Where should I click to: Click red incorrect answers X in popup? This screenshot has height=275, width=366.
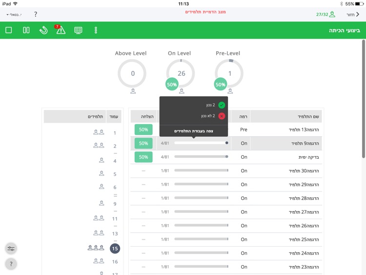[x=222, y=116]
